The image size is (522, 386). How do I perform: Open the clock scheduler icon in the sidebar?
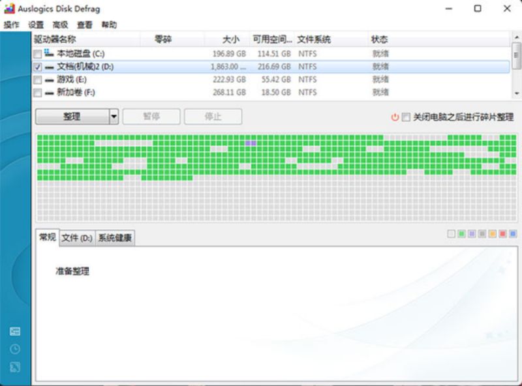click(15, 349)
